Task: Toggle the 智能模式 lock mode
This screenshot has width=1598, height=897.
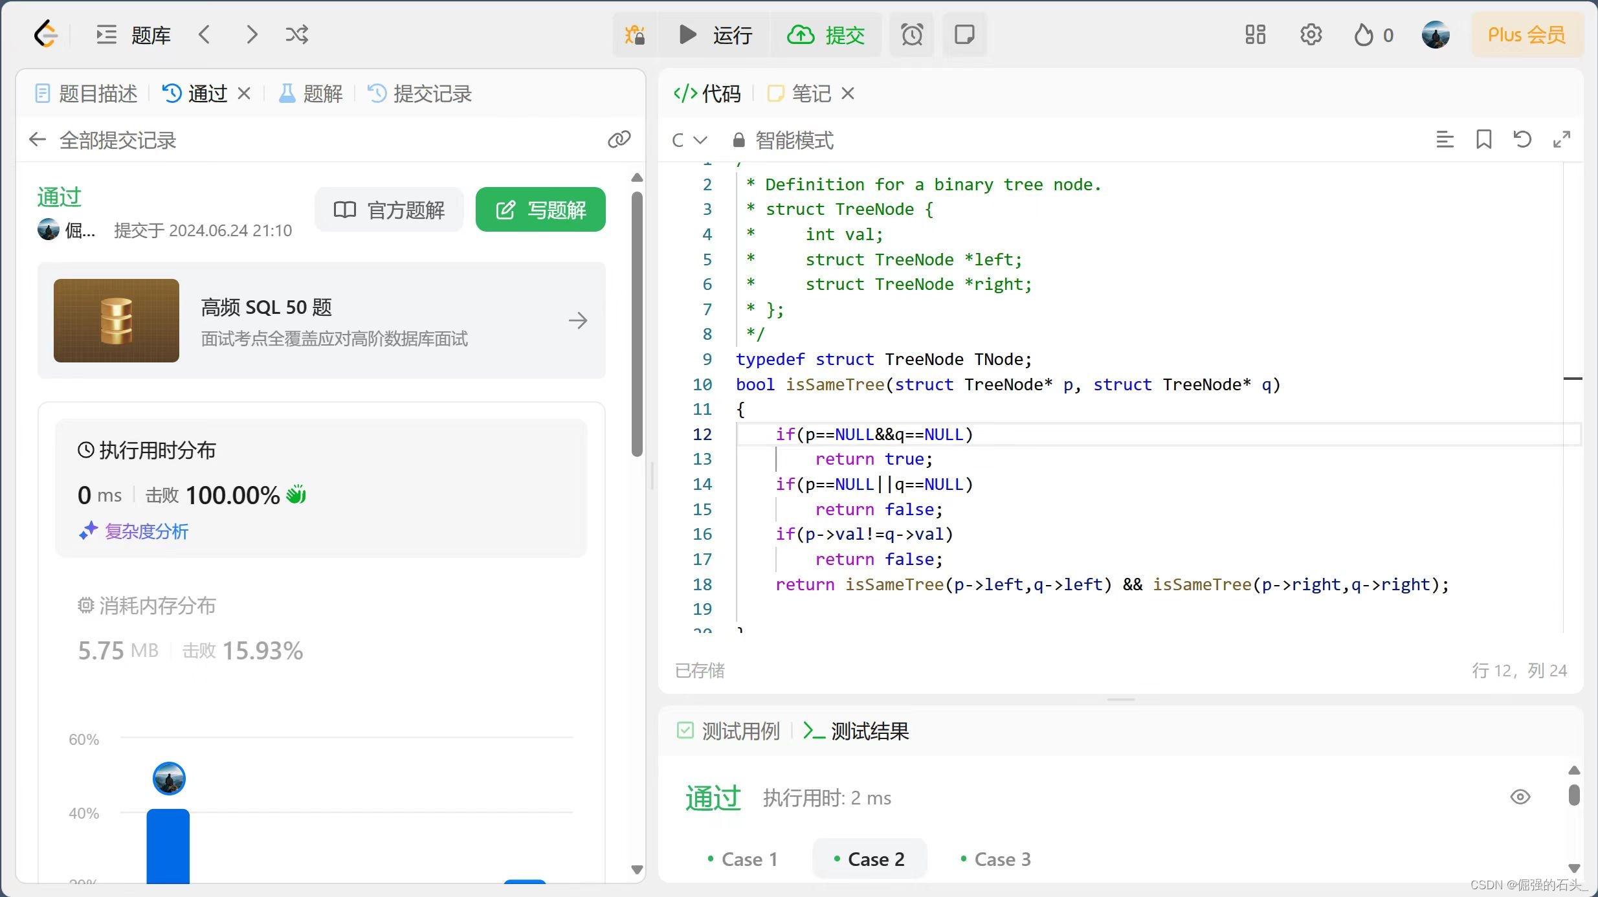Action: [x=783, y=140]
